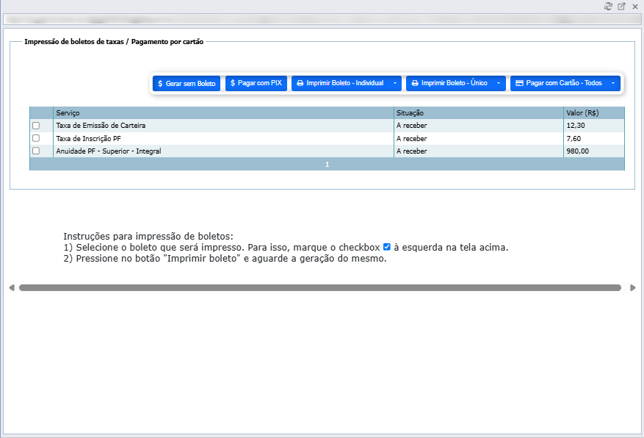
Task: Click the Gerar sem Boleto button
Action: [x=187, y=83]
